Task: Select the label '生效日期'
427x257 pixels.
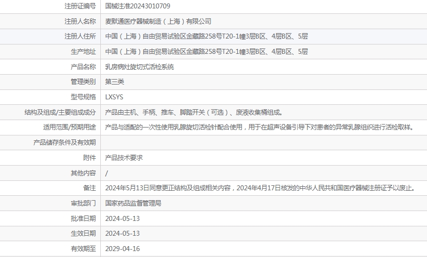Action: point(84,233)
